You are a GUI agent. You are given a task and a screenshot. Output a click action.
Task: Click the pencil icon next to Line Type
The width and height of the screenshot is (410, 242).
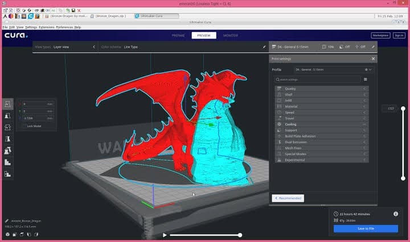pos(264,47)
